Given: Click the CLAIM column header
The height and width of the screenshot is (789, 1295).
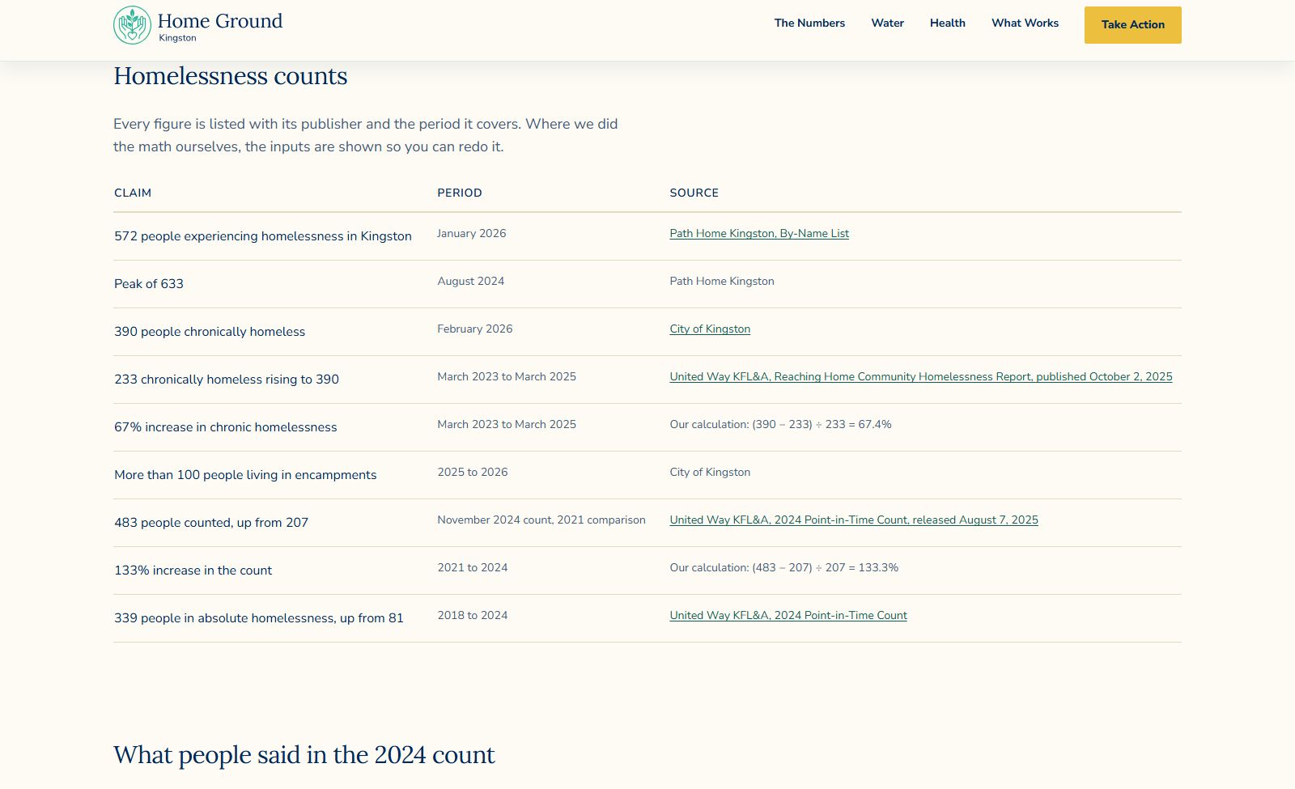Looking at the screenshot, I should [133, 193].
